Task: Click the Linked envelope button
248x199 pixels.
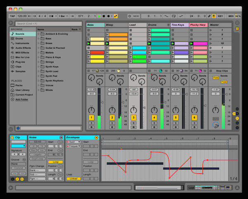Action: 74,178
